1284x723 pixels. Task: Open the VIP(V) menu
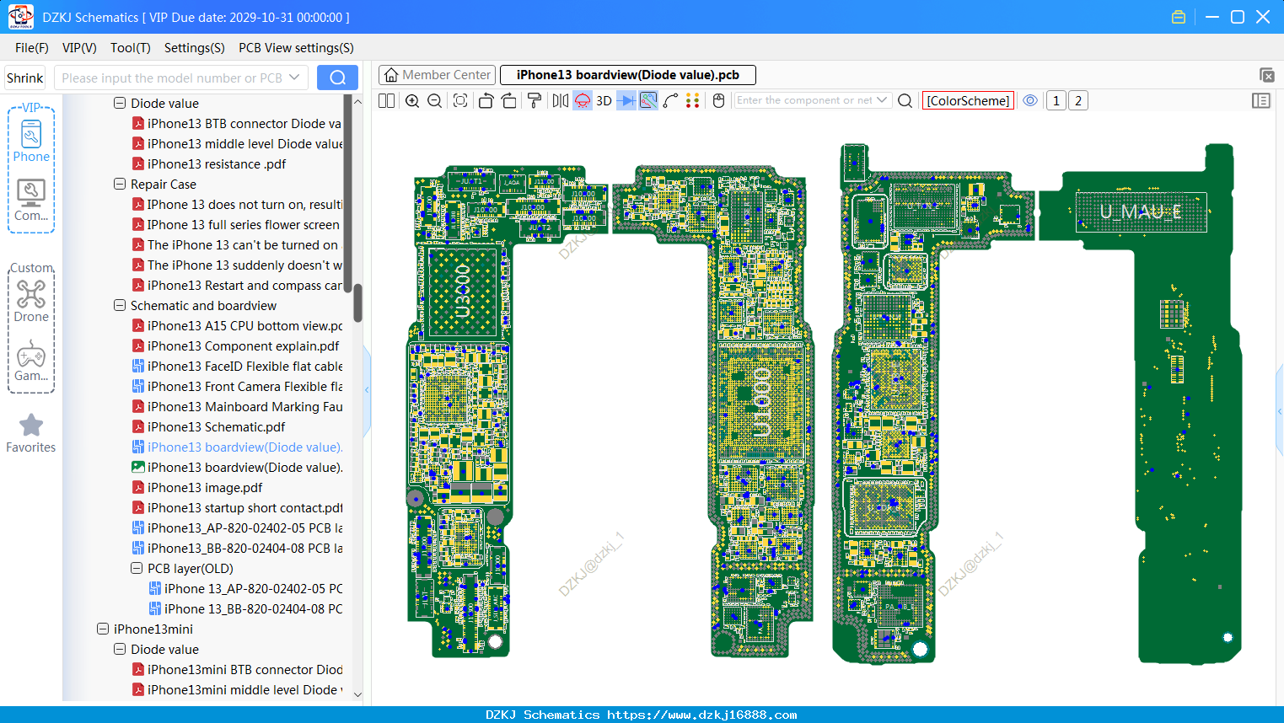(79, 48)
